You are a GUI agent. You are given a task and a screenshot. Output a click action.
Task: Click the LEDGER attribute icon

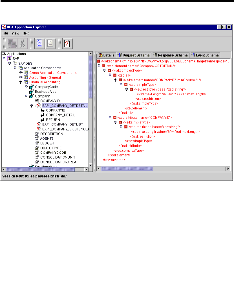point(37,143)
